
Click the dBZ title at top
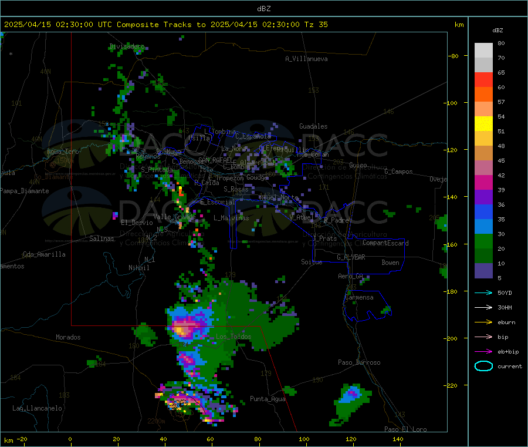tap(263, 9)
